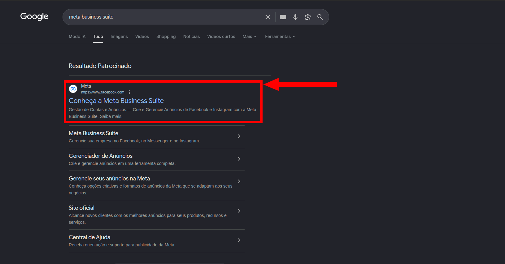Click the ad description 'Gestão de Contas e Anúncios'

tap(98, 110)
